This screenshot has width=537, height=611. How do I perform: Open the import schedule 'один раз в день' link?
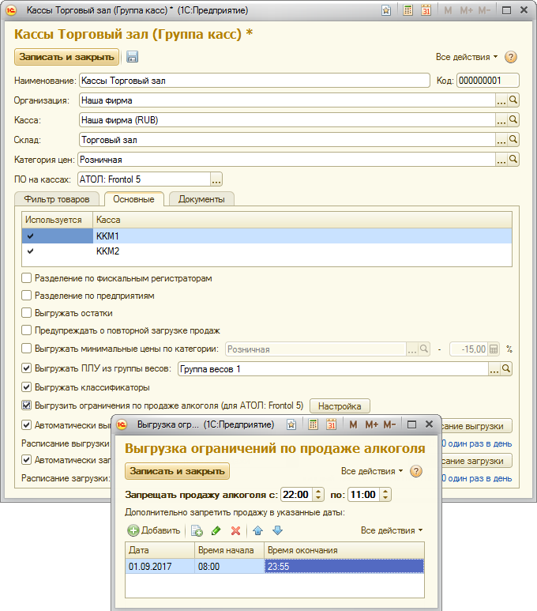pos(479,478)
